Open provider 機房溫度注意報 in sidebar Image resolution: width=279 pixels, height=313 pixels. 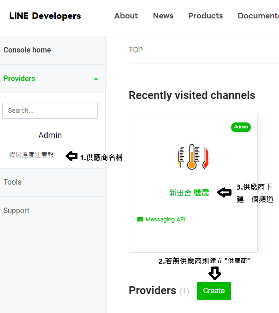pyautogui.click(x=31, y=155)
